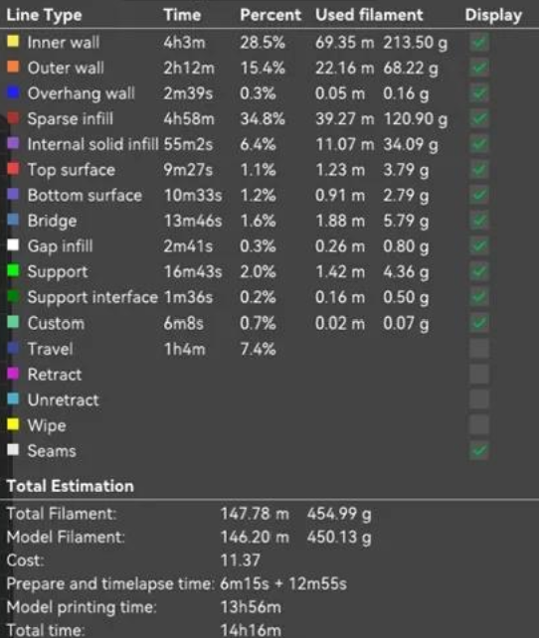
Task: Uncheck Inner wall display checkbox
Action: pos(478,42)
